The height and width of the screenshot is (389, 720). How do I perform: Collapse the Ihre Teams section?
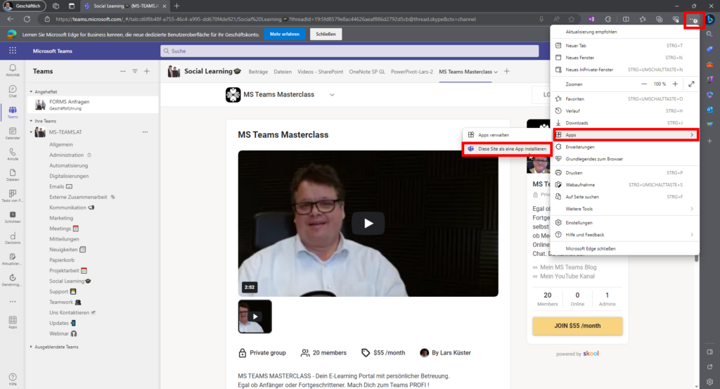[31, 121]
